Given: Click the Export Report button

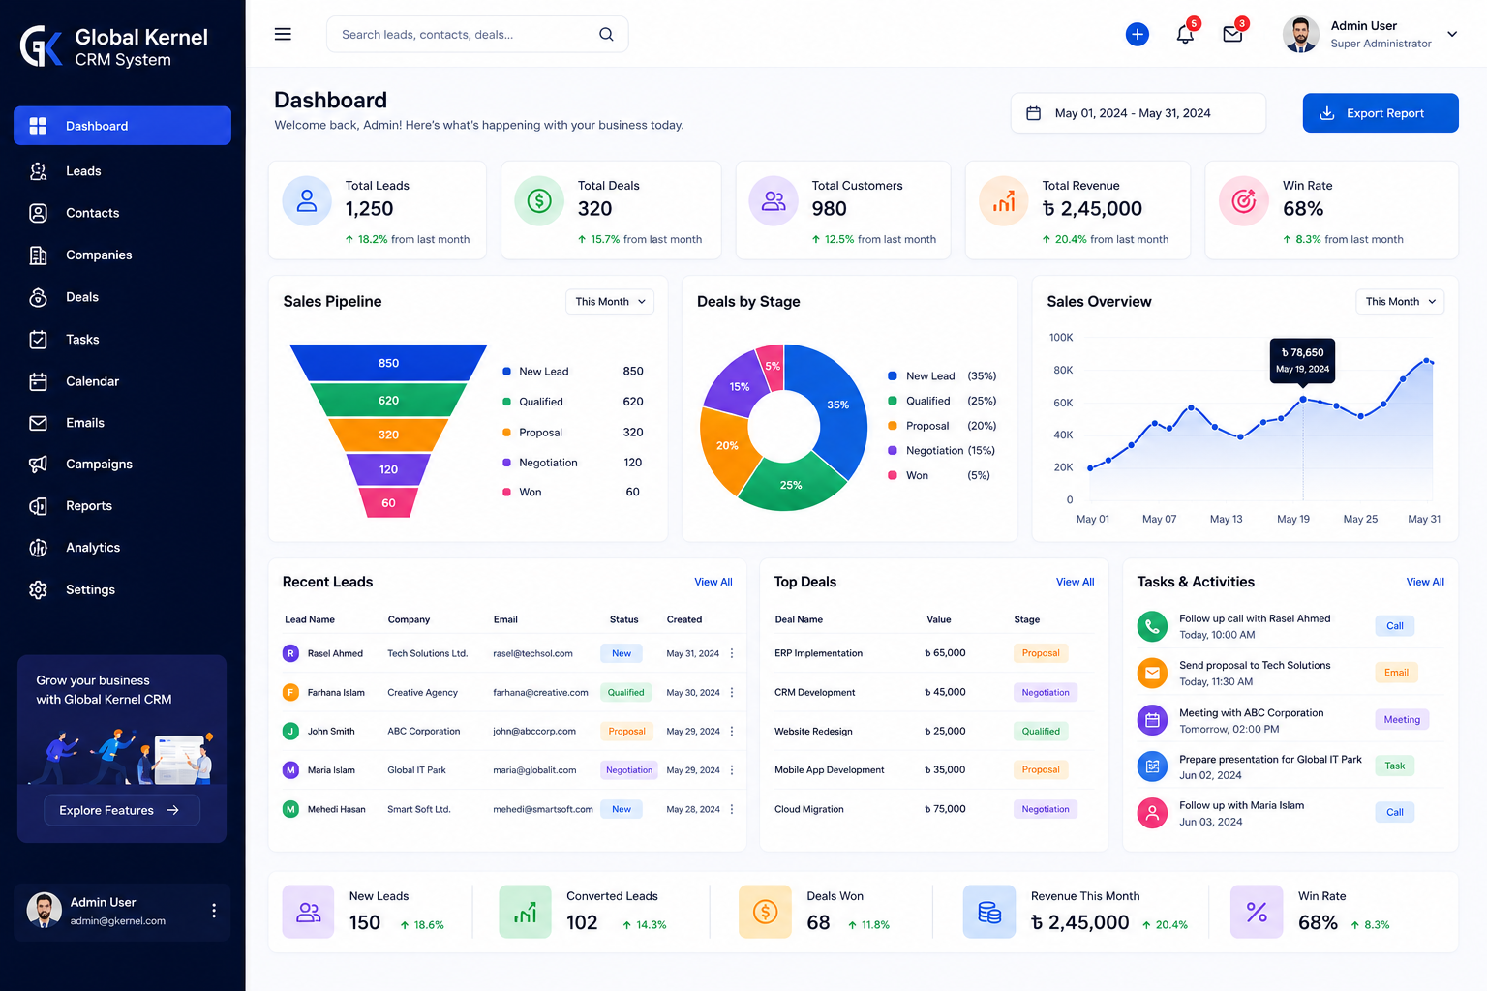Looking at the screenshot, I should [x=1381, y=113].
